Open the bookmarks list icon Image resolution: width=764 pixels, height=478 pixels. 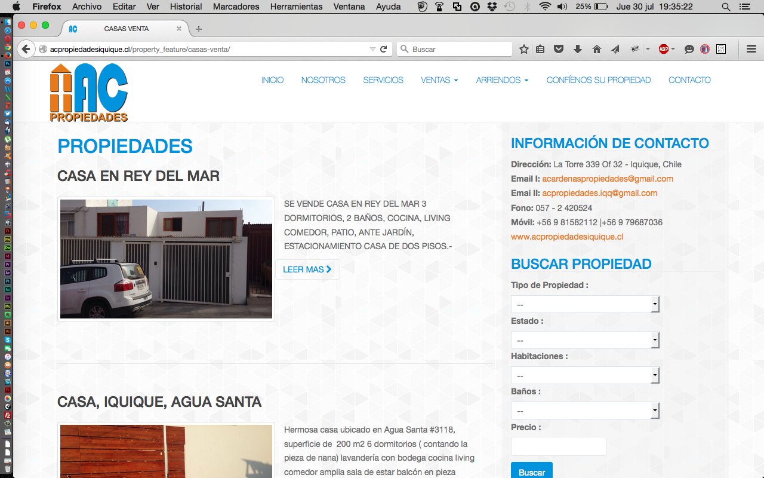(540, 49)
